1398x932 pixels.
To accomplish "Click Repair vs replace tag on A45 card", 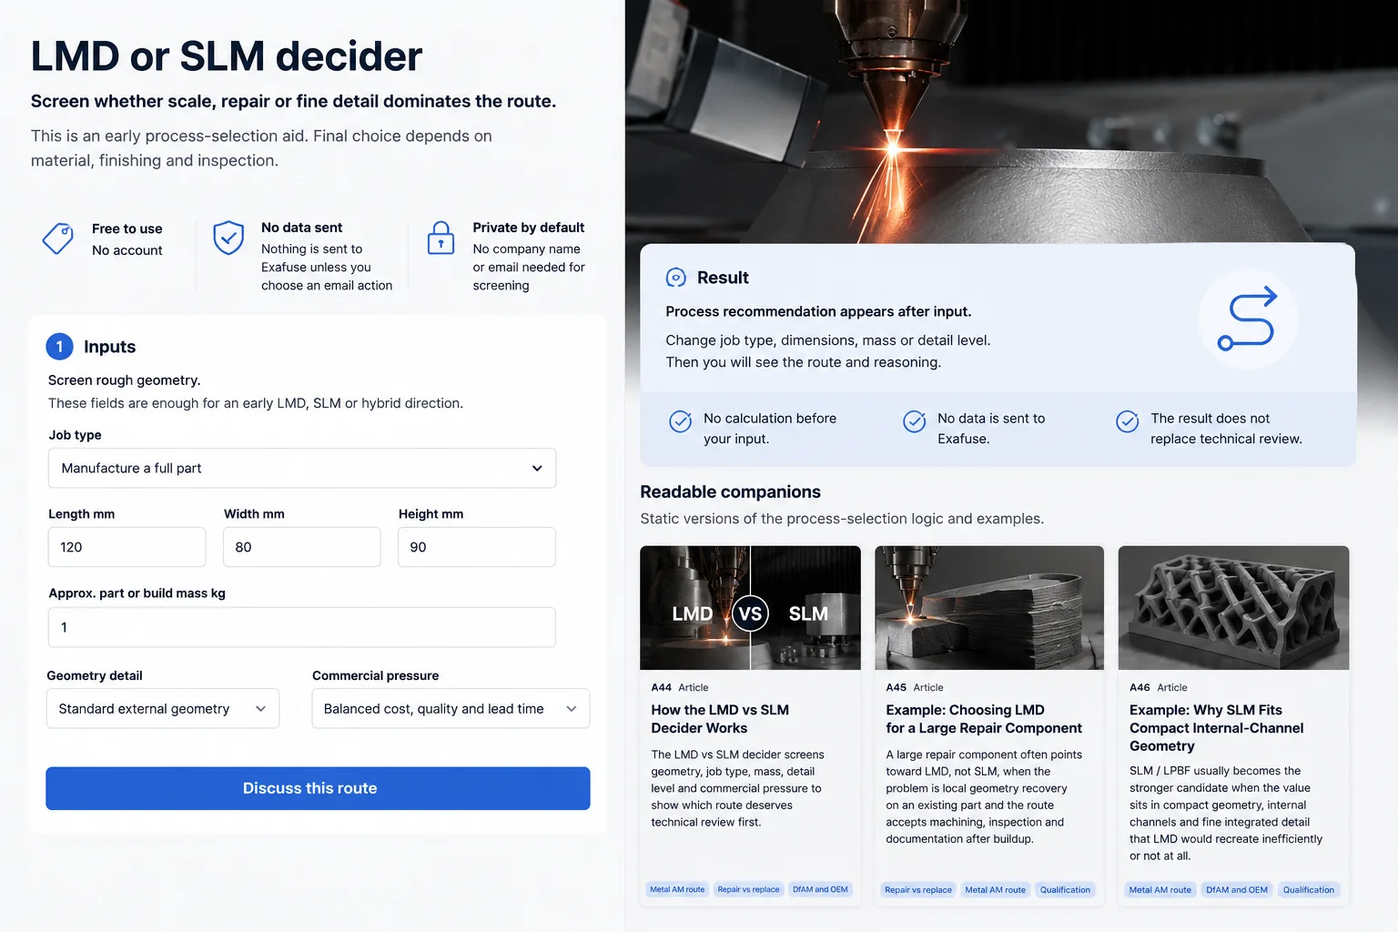I will [x=918, y=890].
